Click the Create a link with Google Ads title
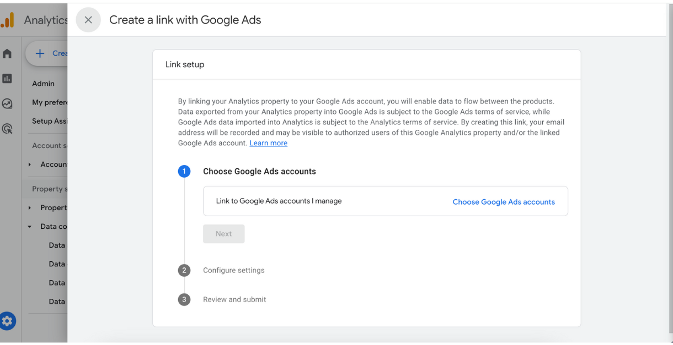 click(185, 20)
